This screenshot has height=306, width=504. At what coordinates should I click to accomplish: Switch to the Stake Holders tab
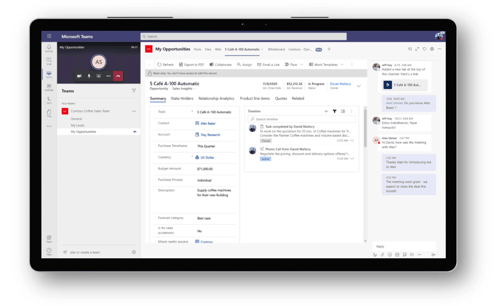tap(182, 99)
